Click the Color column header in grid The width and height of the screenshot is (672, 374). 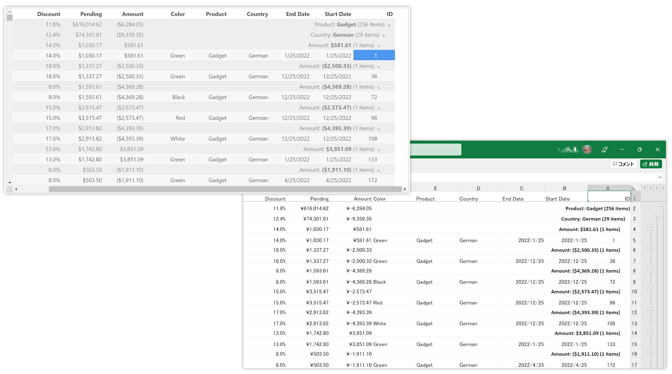(x=178, y=14)
